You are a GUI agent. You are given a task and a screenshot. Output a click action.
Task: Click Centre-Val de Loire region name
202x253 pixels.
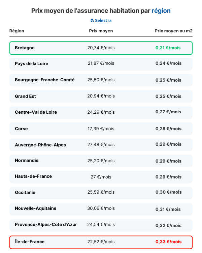point(36,112)
